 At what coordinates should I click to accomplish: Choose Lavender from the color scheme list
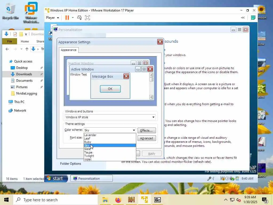(x=110, y=135)
